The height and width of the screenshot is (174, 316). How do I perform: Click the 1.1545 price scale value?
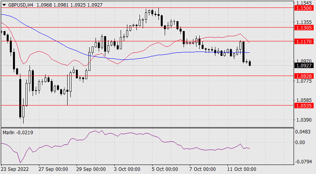[304, 3]
